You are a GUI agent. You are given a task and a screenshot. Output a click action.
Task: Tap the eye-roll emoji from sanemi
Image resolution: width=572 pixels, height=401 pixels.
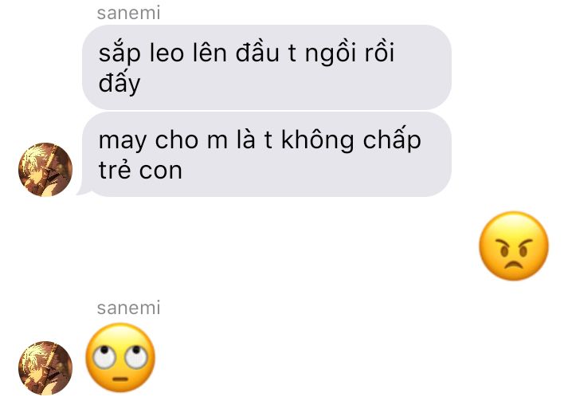[120, 357]
